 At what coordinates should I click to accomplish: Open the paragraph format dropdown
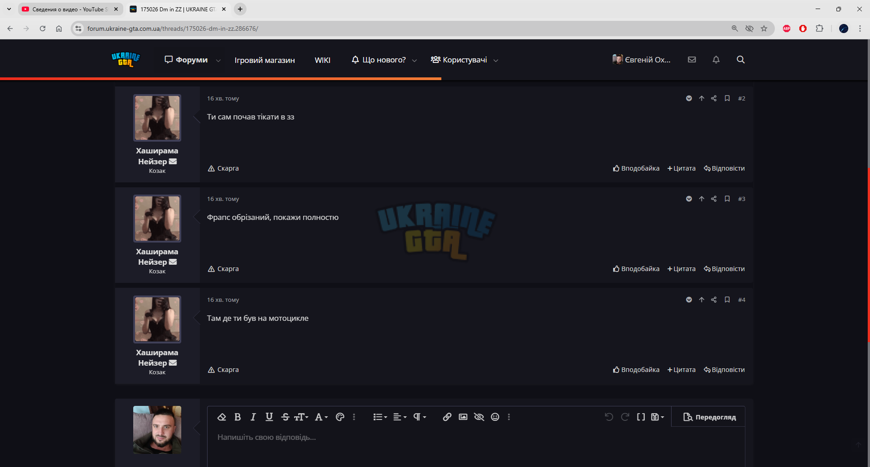(420, 417)
